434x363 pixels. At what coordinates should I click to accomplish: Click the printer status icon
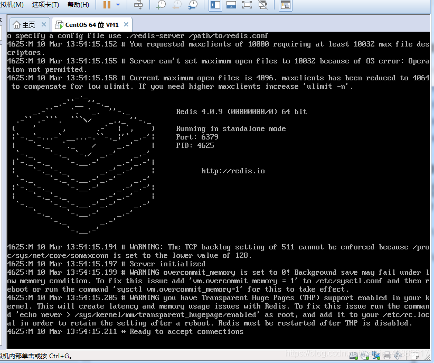coord(386,356)
